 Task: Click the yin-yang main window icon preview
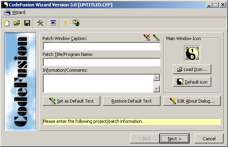coord(192,53)
